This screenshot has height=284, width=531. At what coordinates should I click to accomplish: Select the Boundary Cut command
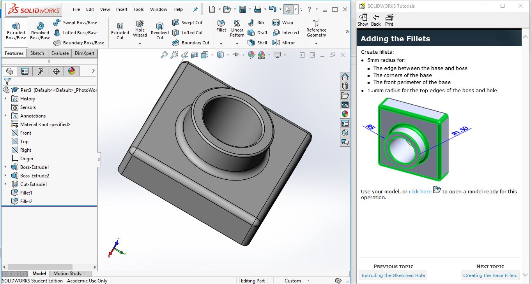[191, 43]
